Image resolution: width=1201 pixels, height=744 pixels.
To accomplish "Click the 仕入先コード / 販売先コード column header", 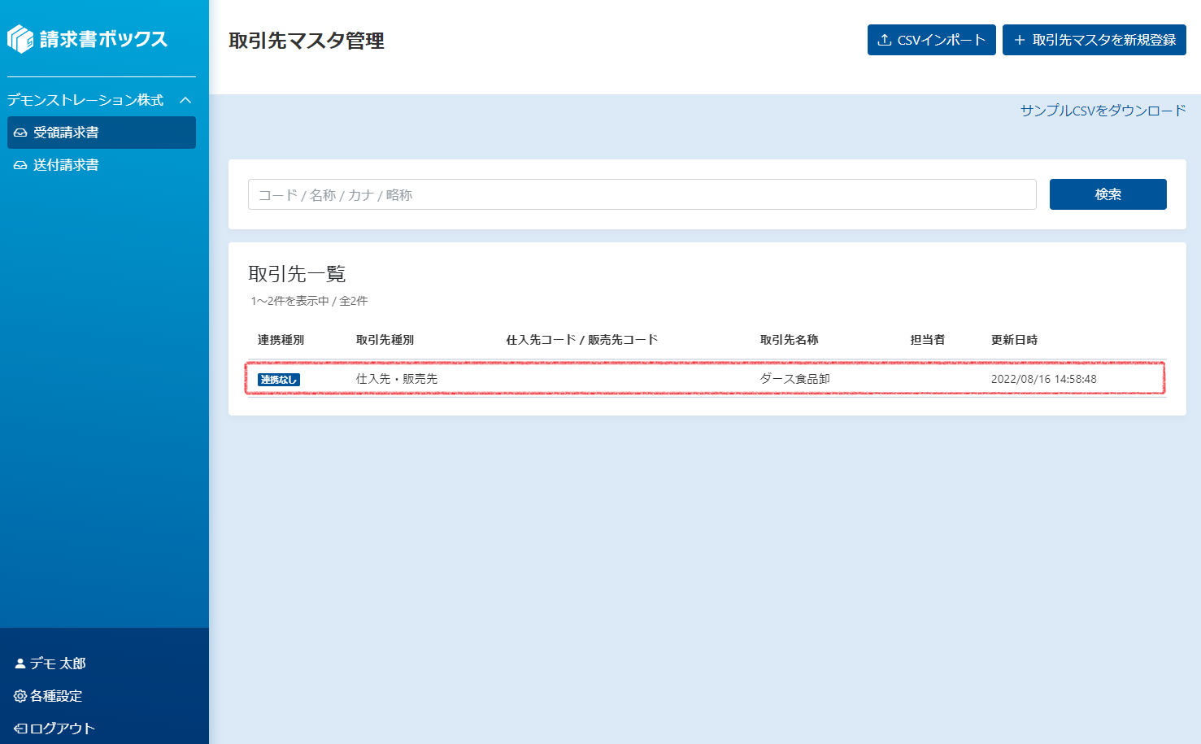I will coord(581,340).
